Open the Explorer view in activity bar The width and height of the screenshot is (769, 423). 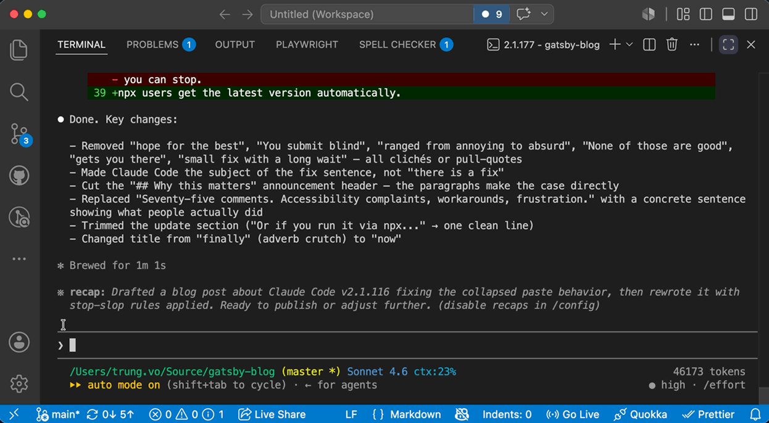(19, 50)
